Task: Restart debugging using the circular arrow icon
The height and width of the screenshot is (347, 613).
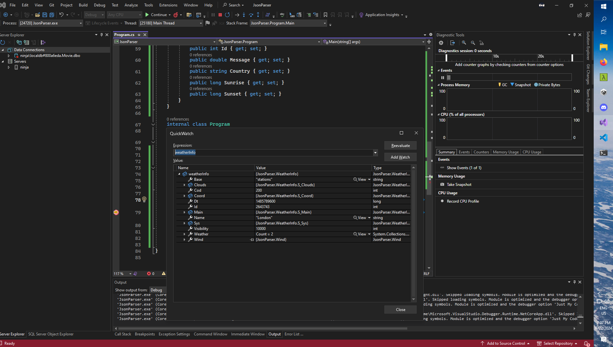Action: [x=227, y=15]
